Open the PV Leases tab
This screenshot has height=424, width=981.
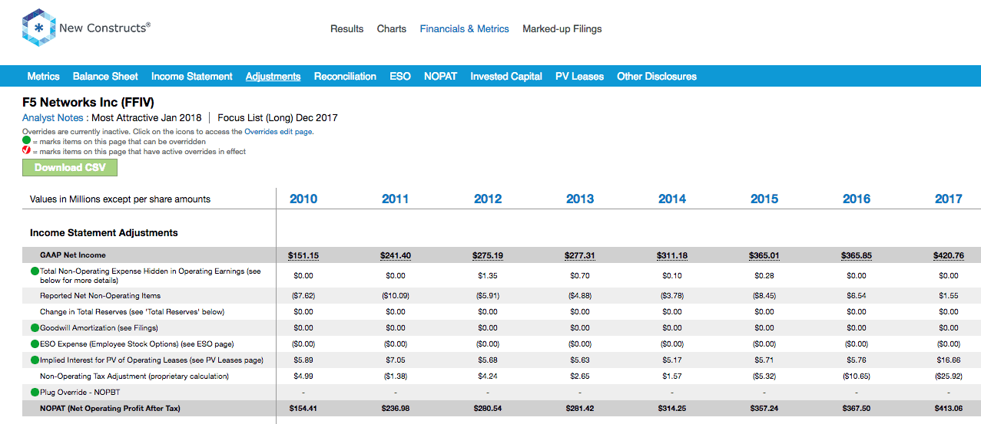579,76
